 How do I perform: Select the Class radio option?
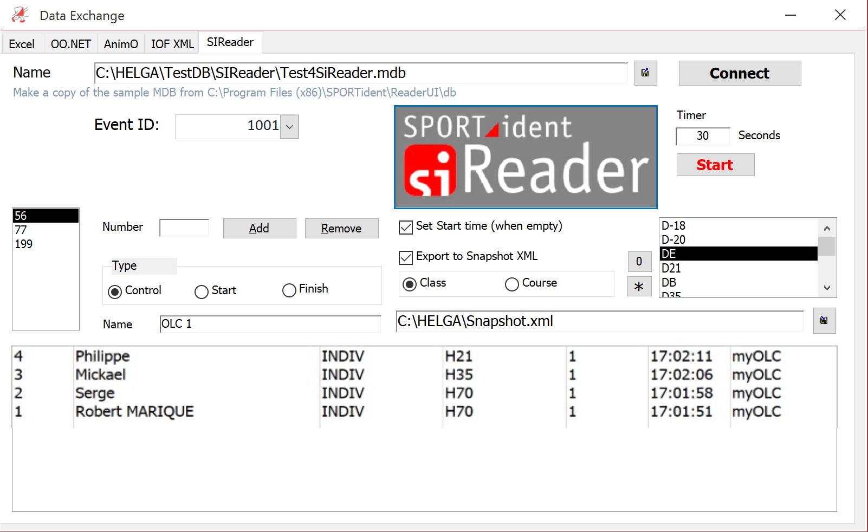pos(410,284)
